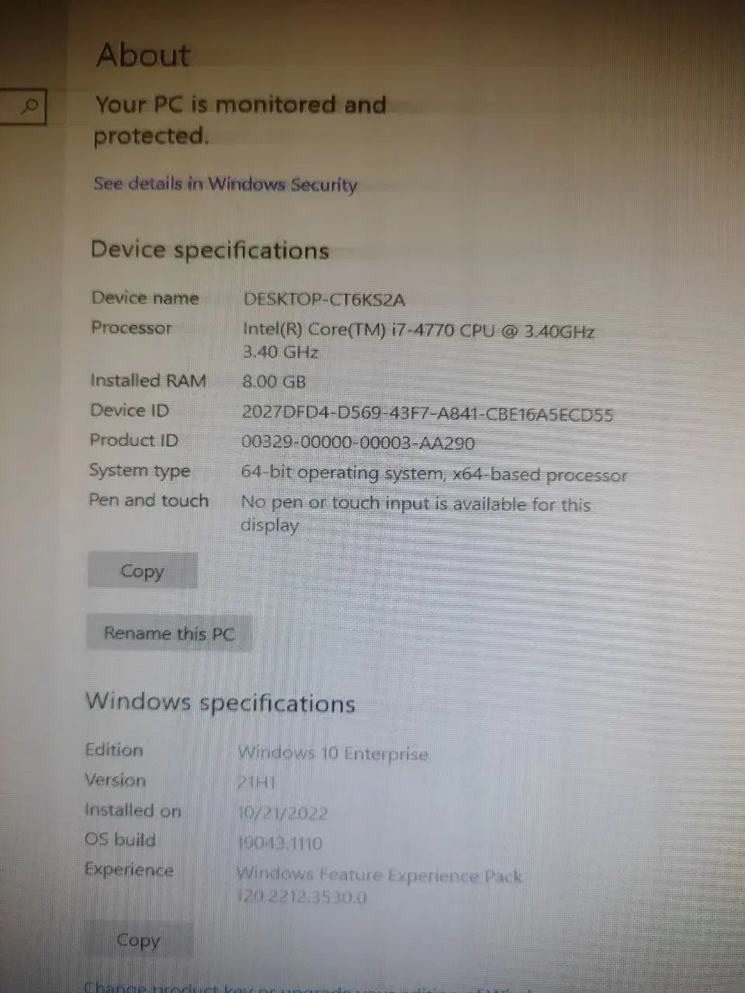Click the Product ID value 00329-00000-00003-AA290

pyautogui.click(x=358, y=443)
